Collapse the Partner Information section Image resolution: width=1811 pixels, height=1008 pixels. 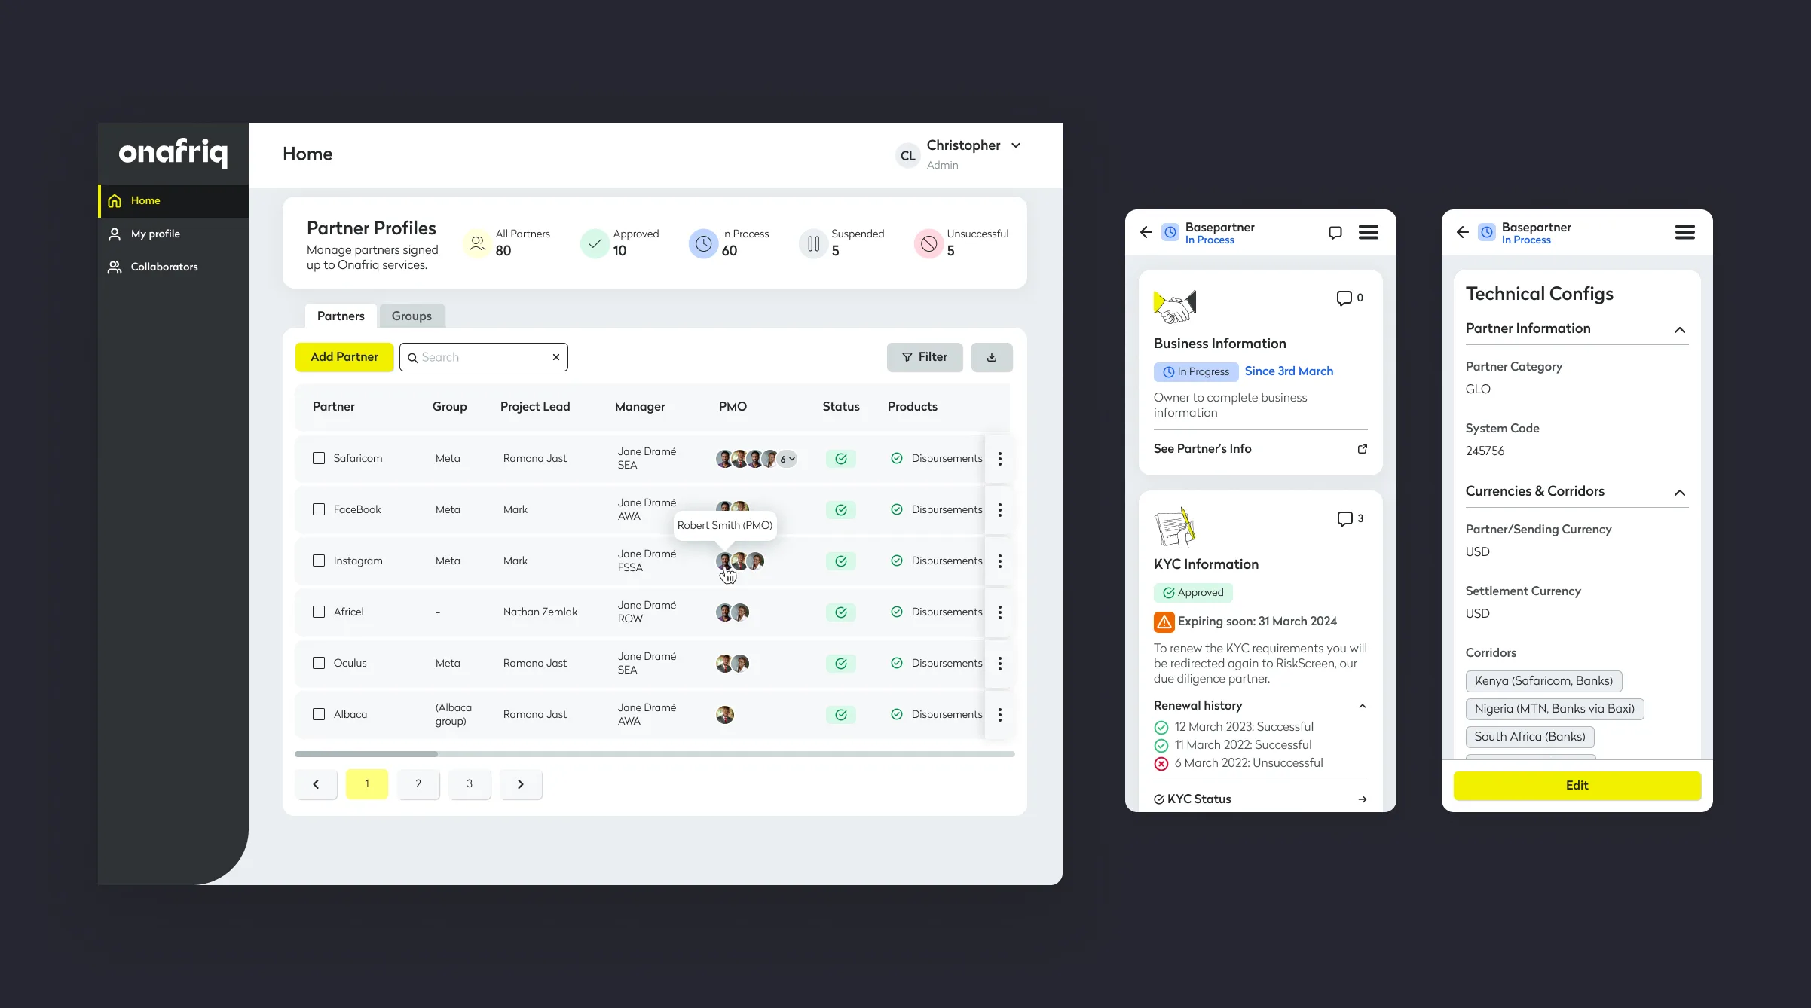pyautogui.click(x=1680, y=330)
